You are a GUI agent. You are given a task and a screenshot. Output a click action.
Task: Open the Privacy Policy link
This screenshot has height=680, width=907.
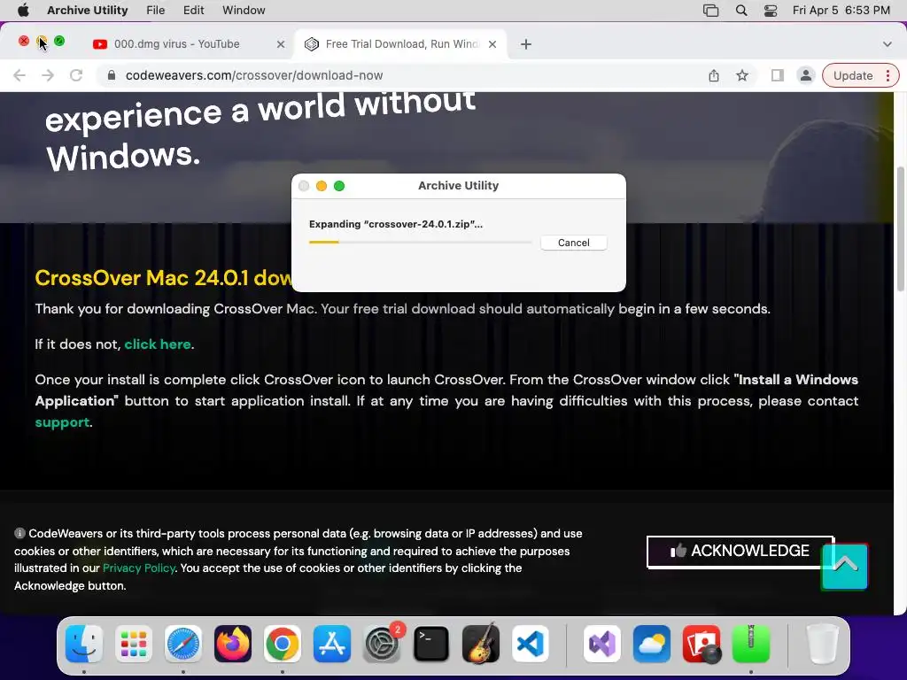coord(139,568)
